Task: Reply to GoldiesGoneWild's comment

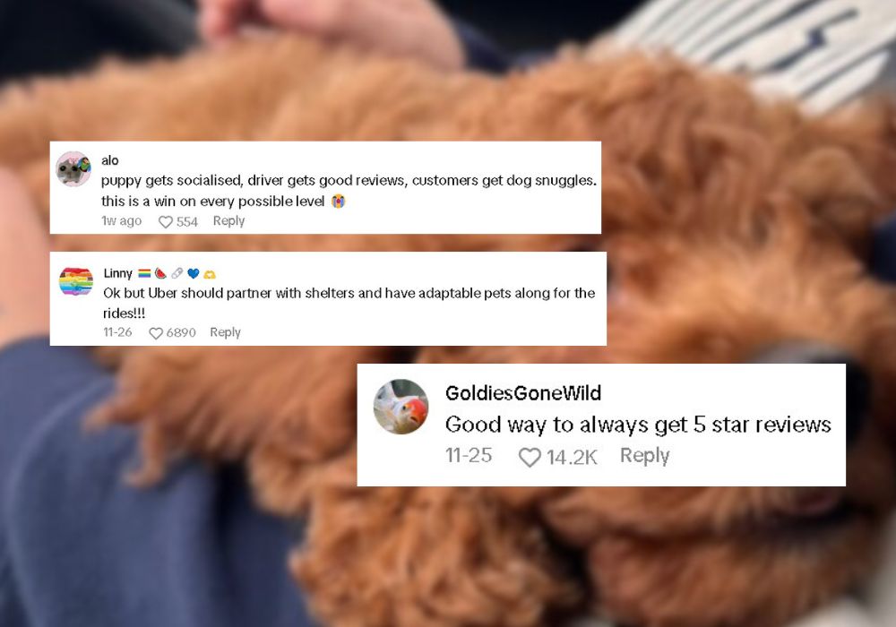Action: pyautogui.click(x=644, y=456)
